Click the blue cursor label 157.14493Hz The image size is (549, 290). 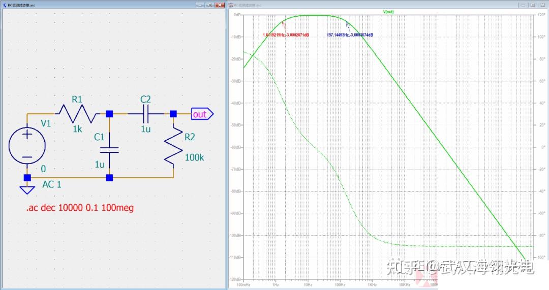coord(350,35)
